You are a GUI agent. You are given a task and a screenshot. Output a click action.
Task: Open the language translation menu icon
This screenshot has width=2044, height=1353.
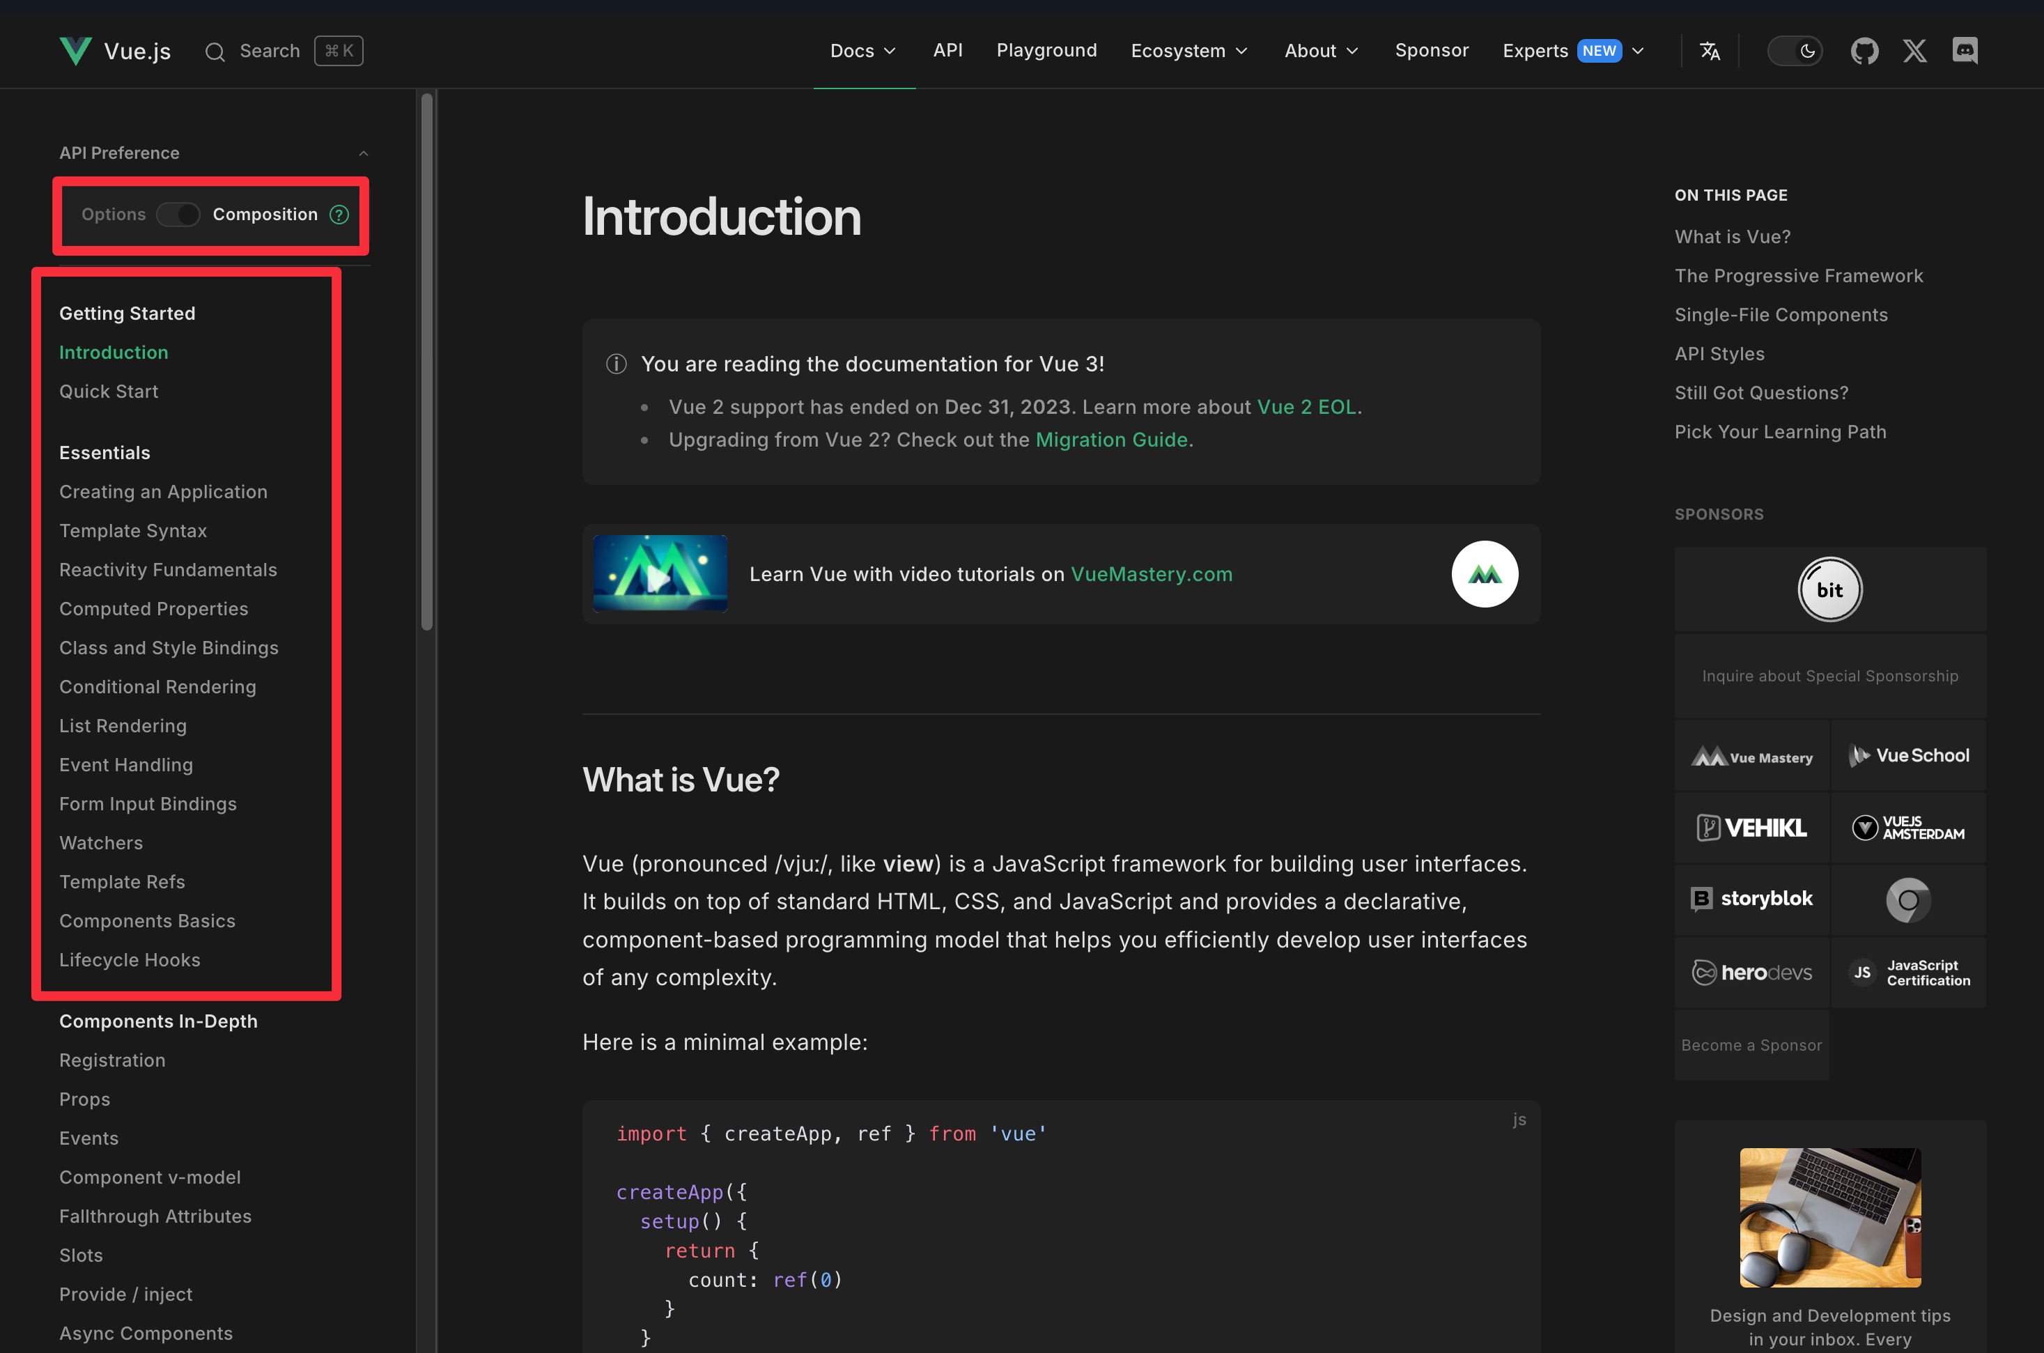(1709, 51)
